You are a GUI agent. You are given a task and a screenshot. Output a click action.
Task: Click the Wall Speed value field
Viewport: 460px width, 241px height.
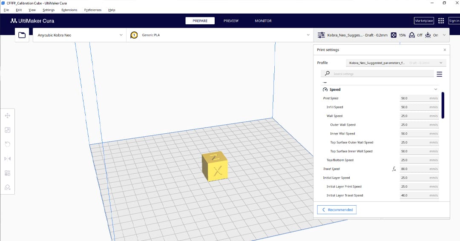click(419, 116)
